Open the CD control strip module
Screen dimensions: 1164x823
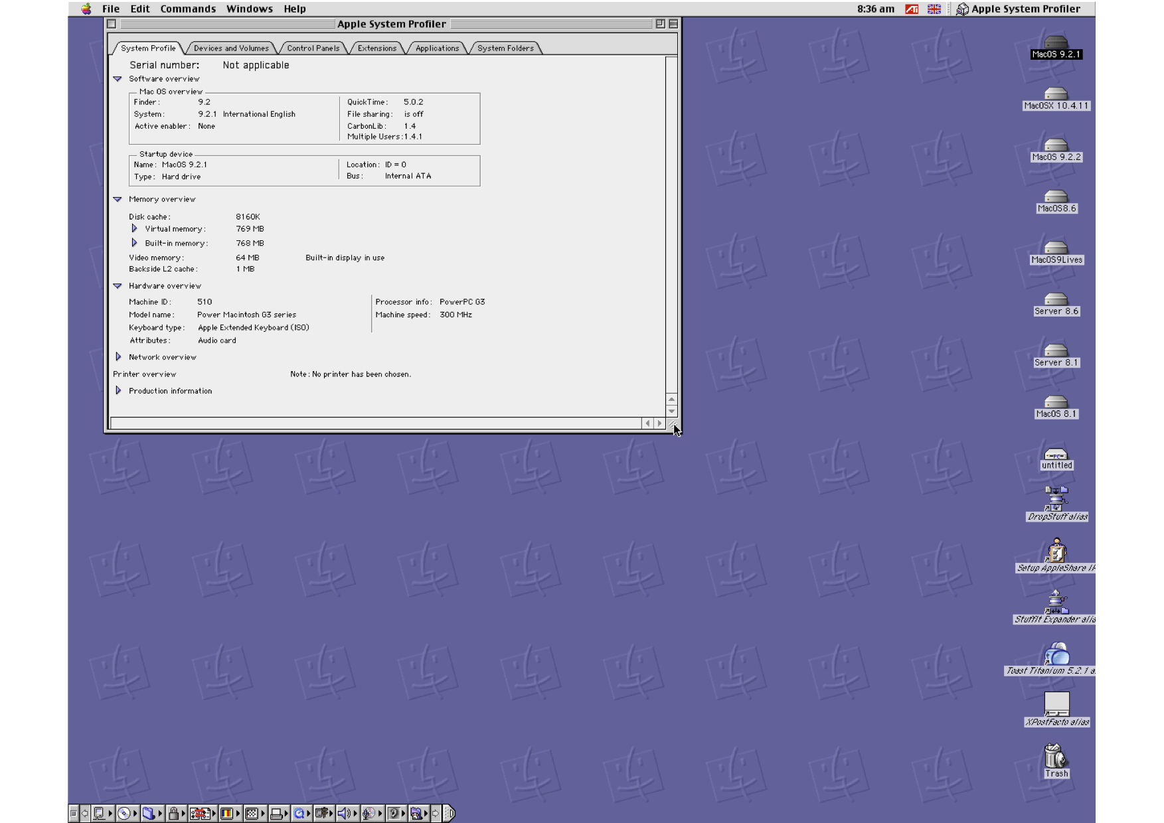point(127,813)
